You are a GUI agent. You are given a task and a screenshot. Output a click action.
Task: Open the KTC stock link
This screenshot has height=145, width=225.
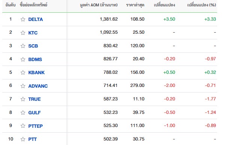tap(33, 33)
